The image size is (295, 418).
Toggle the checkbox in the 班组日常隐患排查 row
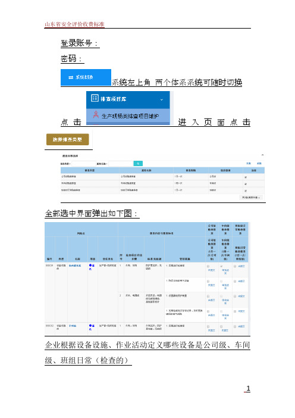[246, 191]
